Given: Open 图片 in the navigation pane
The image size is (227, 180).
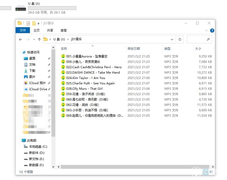Looking at the screenshot, I should click(32, 77).
